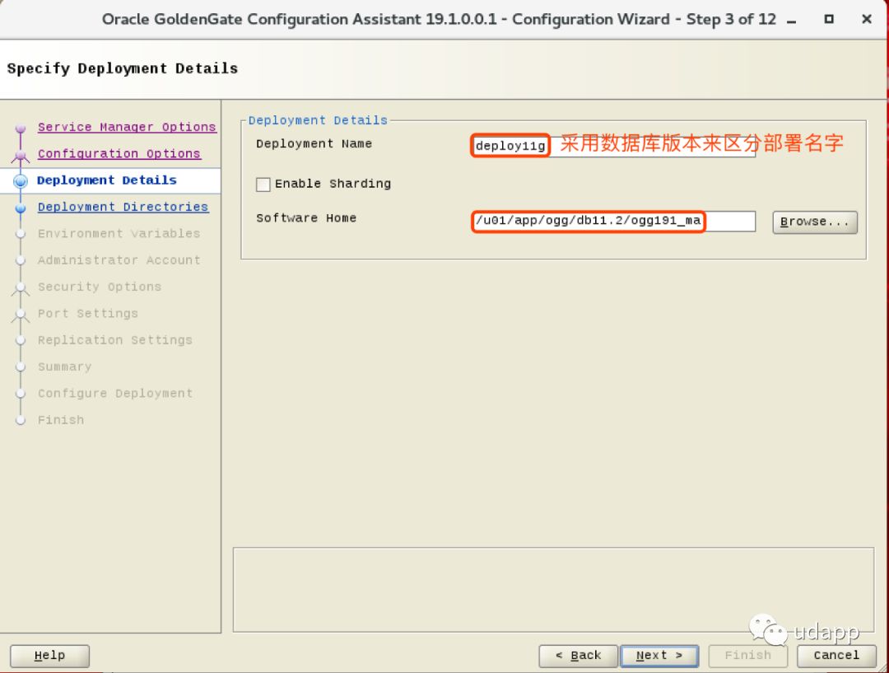The width and height of the screenshot is (889, 673).
Task: Close the Configuration Assistant window
Action: click(866, 19)
